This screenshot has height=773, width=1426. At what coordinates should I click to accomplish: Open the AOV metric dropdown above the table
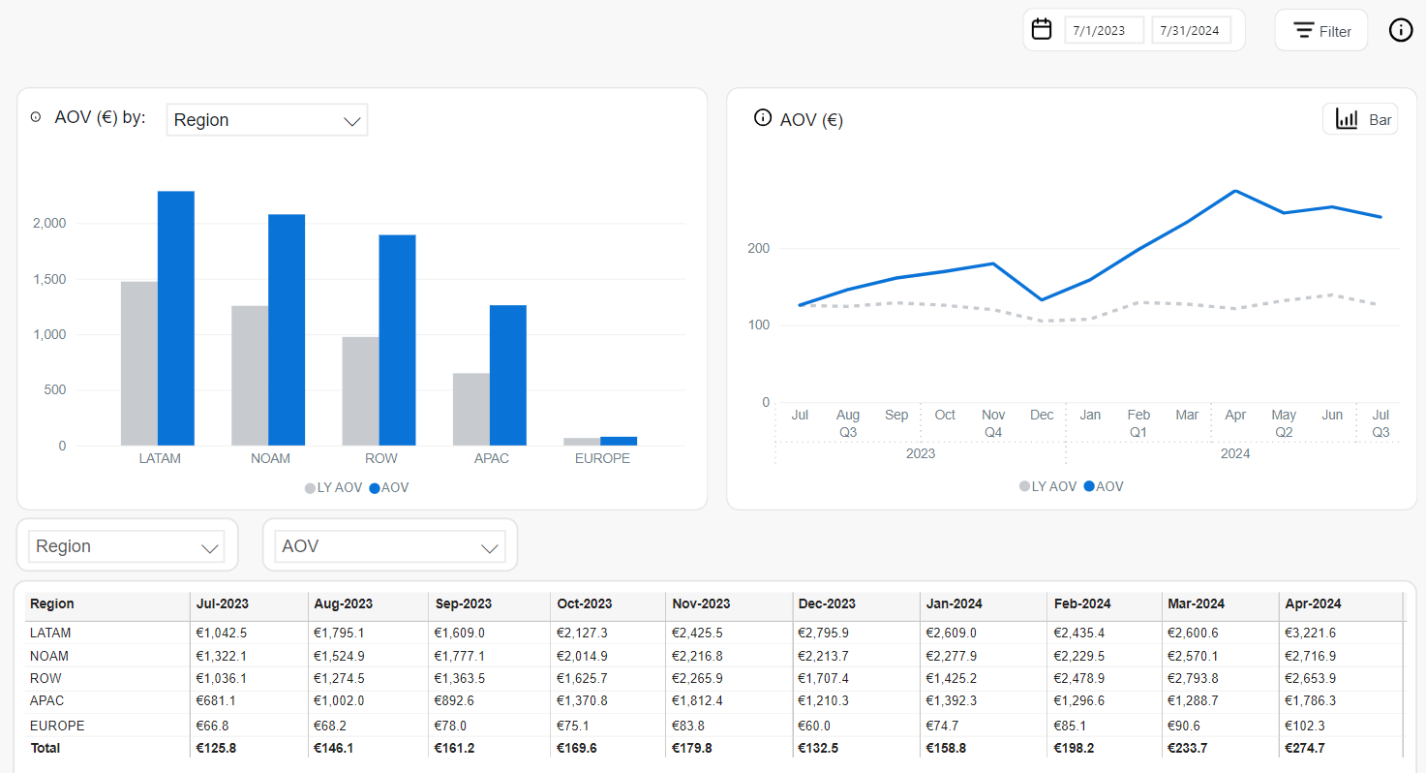click(390, 546)
